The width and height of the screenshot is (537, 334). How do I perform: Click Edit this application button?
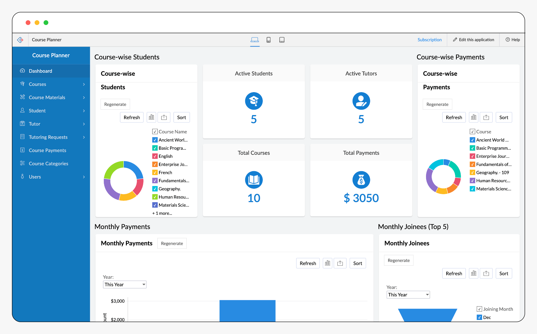click(473, 40)
